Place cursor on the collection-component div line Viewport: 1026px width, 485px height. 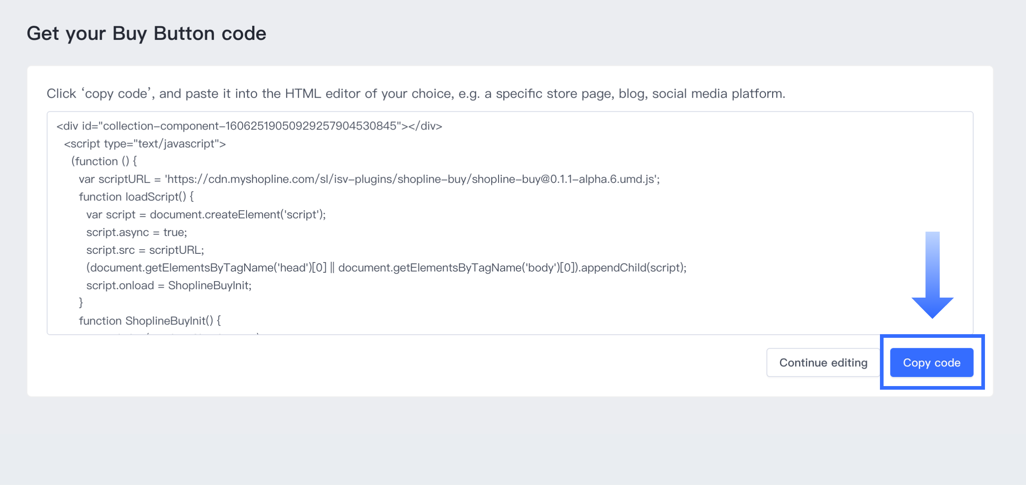tap(249, 126)
